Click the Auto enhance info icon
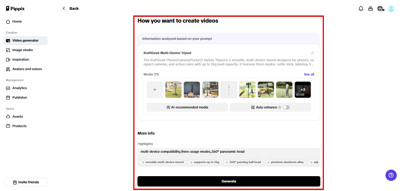The image size is (406, 191). pyautogui.click(x=280, y=107)
